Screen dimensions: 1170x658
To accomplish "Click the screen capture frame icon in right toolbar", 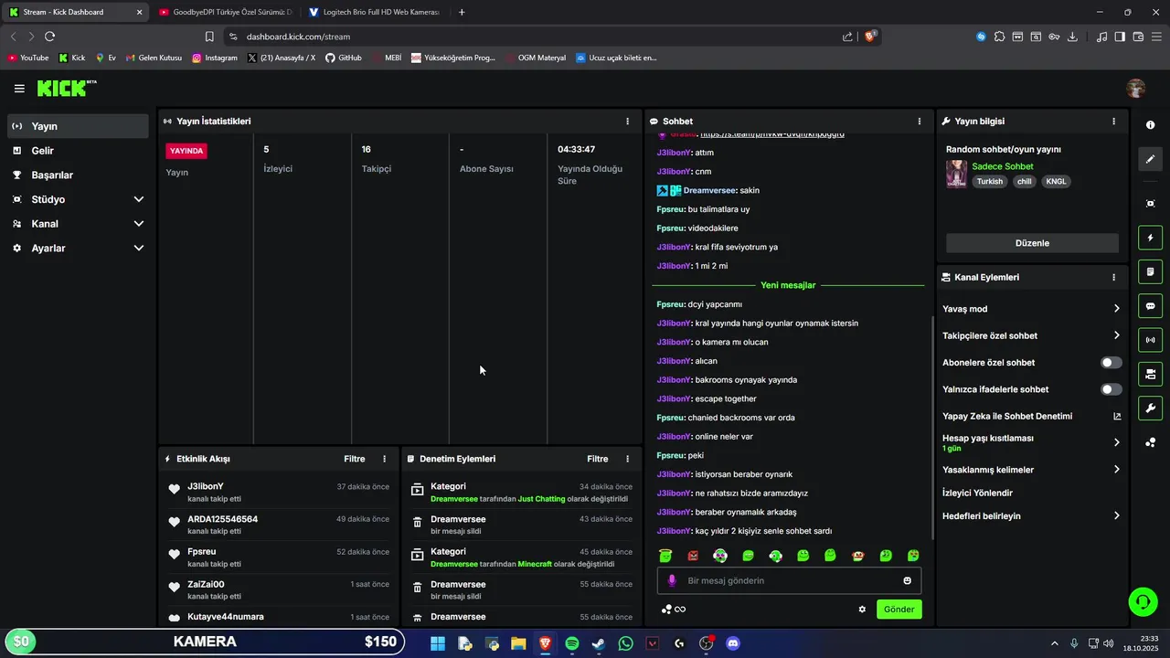I will (x=1150, y=203).
